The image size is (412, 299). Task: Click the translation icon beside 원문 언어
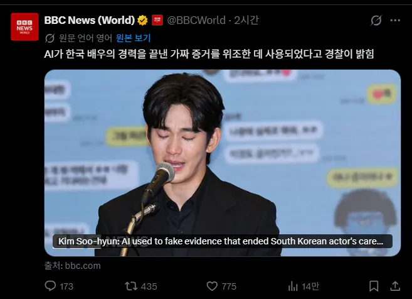pyautogui.click(x=50, y=38)
